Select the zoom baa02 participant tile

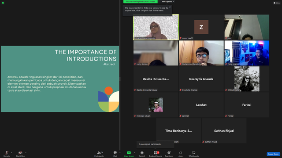pyautogui.click(x=201, y=27)
